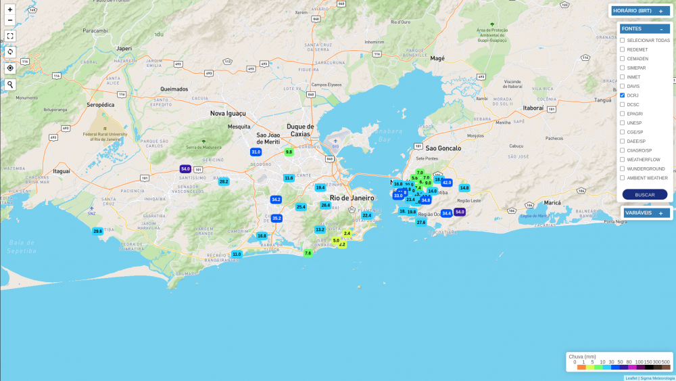
Task: Enable the UNESP source
Action: (622, 123)
